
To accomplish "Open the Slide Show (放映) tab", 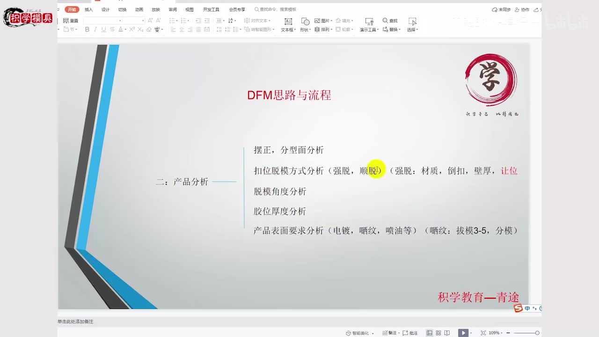I will [156, 9].
